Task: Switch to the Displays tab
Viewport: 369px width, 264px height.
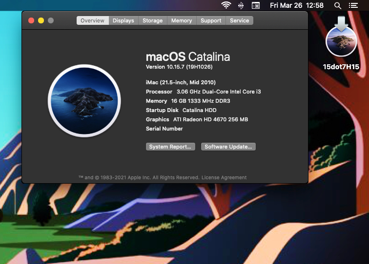Action: pyautogui.click(x=123, y=20)
